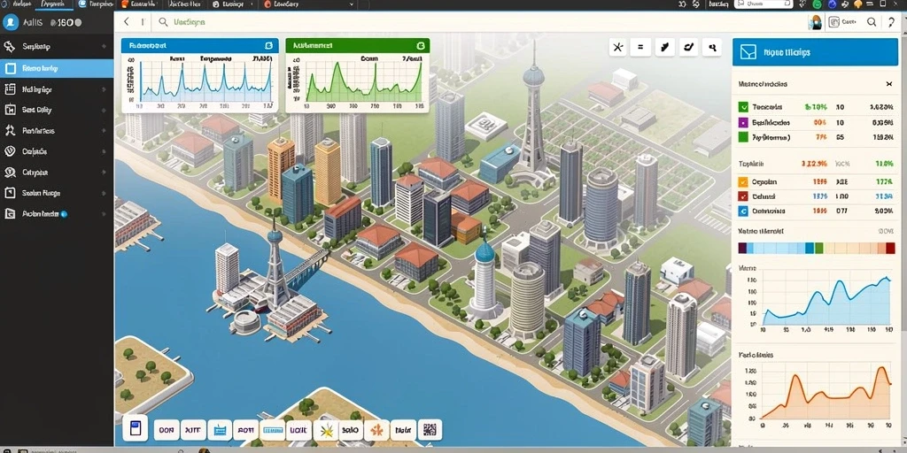The width and height of the screenshot is (907, 453).
Task: Select the highlighted blue sidebar menu item
Action: click(x=57, y=68)
